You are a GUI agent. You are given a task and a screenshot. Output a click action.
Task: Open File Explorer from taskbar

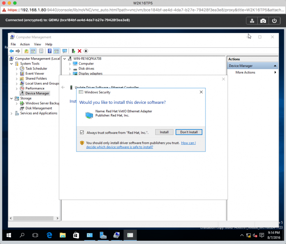(x=63, y=235)
